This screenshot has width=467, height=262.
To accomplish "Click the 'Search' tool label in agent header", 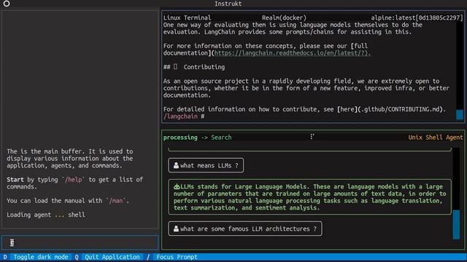I will pos(221,138).
